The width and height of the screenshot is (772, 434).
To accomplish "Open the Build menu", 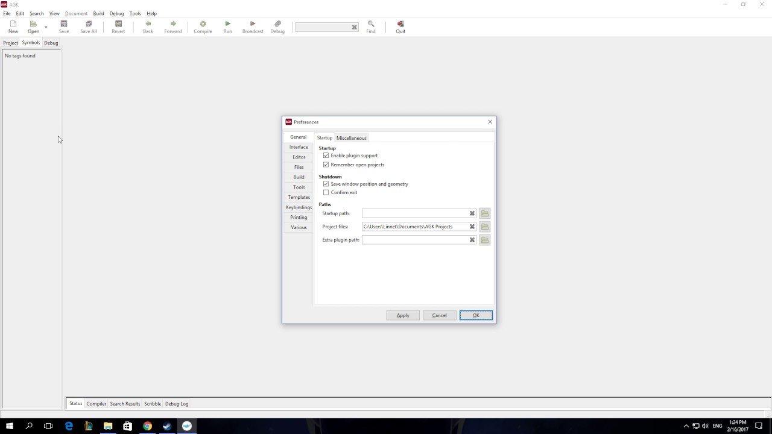I will click(x=98, y=13).
